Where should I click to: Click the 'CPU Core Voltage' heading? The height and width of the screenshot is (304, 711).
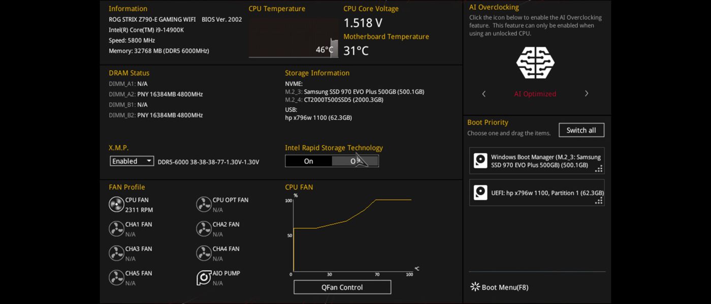(371, 9)
